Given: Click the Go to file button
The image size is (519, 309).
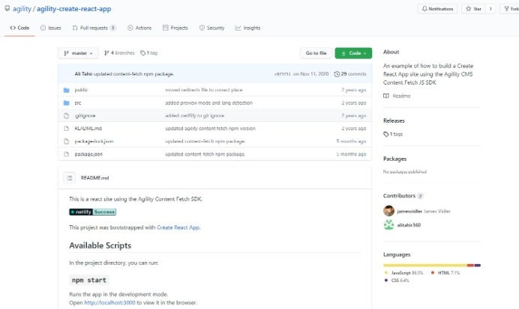Looking at the screenshot, I should 316,53.
